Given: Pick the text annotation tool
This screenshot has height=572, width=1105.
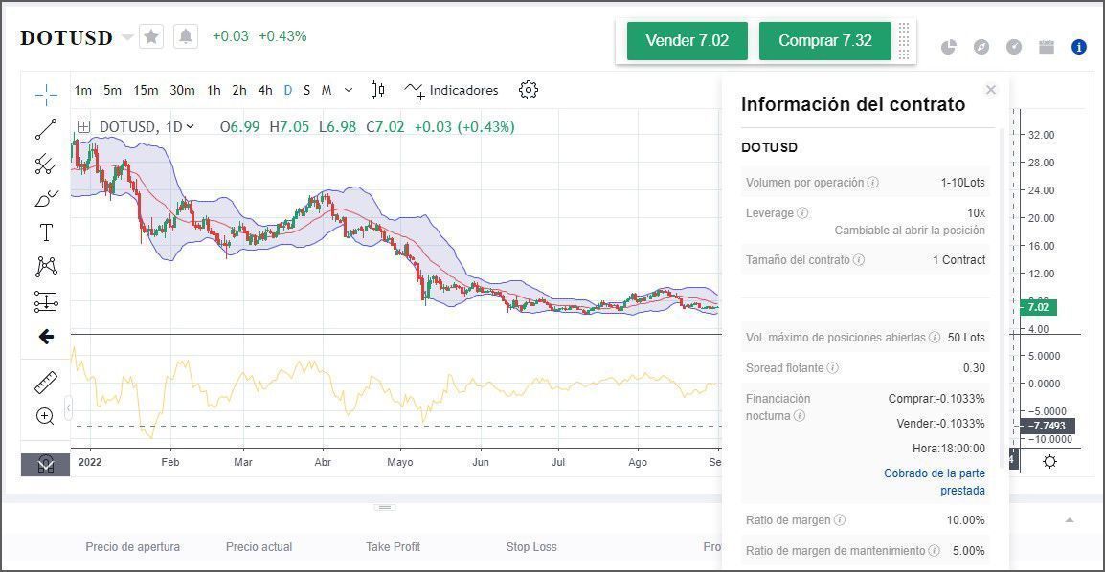Looking at the screenshot, I should tap(46, 232).
